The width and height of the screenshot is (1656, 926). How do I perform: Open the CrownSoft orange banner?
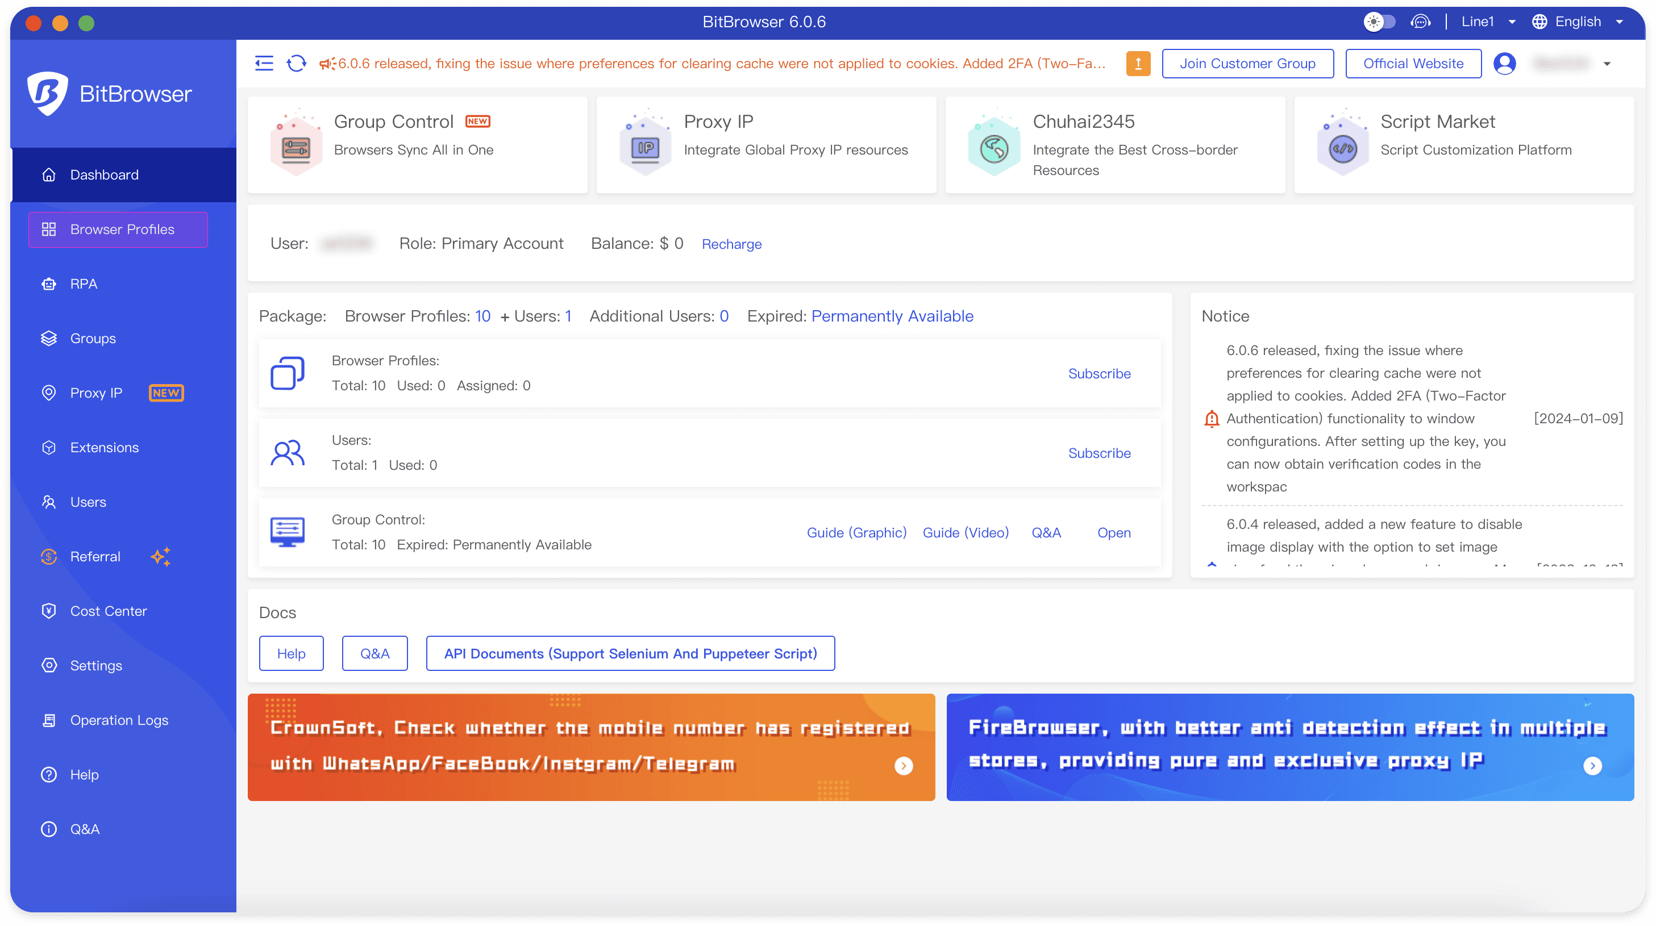(x=591, y=746)
